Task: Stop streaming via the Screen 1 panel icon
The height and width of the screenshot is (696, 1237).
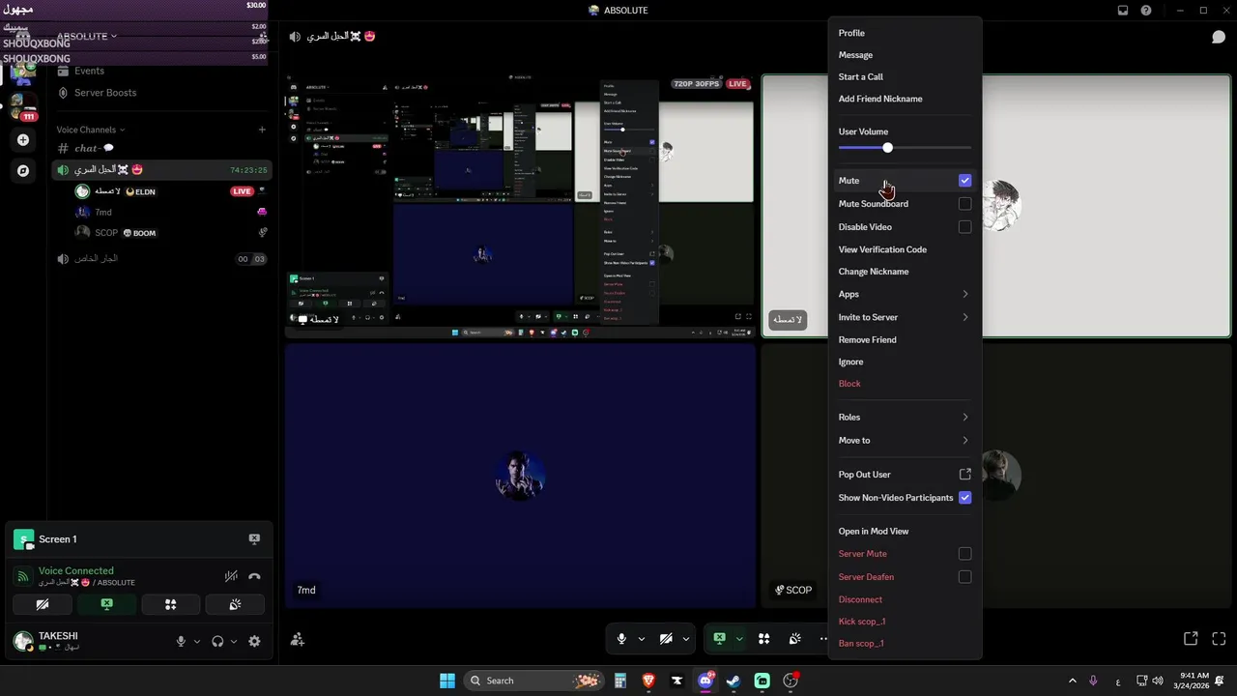Action: click(254, 539)
